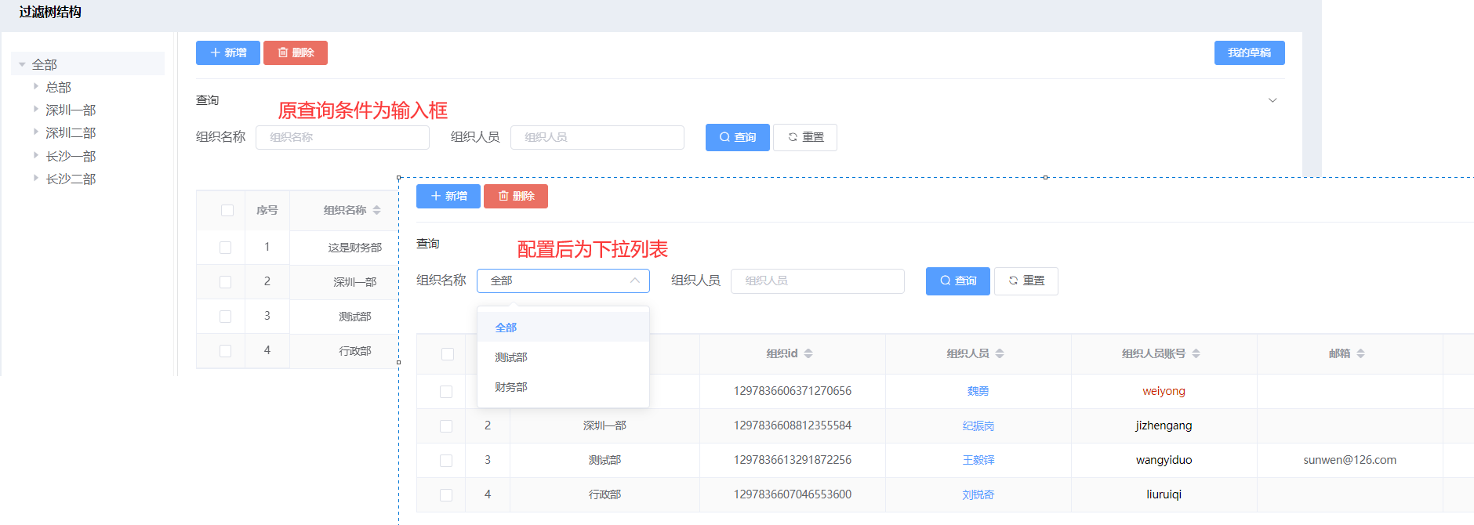Tick the checkbox for row 3 测试部 in lower table
This screenshot has width=1474, height=525.
446,461
